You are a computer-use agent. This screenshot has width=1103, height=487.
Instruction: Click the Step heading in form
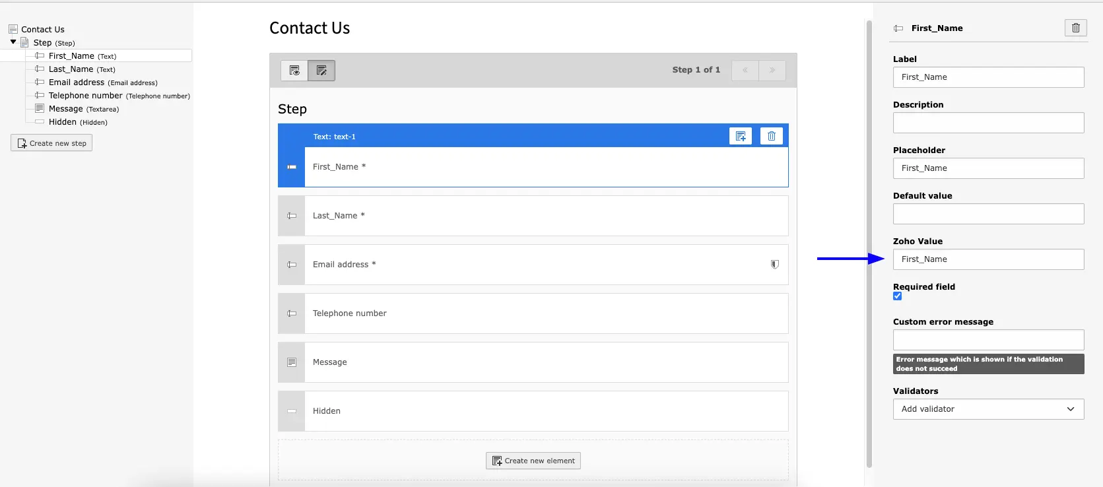point(292,109)
